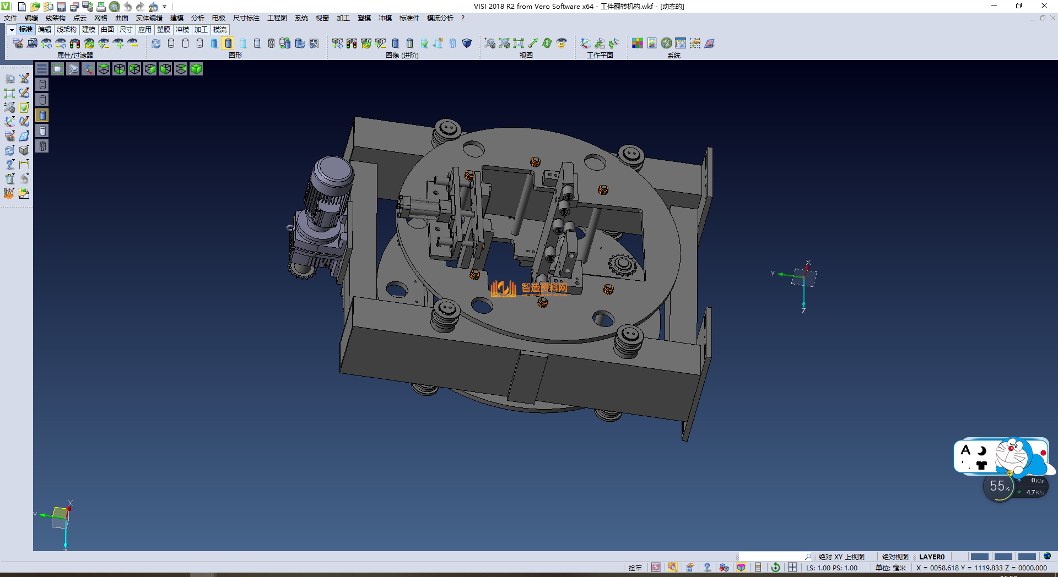1058x577 pixels.
Task: Click the traffic light icon in filter group
Action: [75, 43]
